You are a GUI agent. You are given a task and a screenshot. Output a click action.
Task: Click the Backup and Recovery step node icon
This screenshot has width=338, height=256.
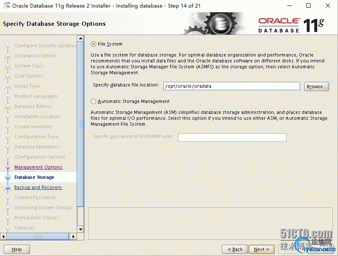8,188
